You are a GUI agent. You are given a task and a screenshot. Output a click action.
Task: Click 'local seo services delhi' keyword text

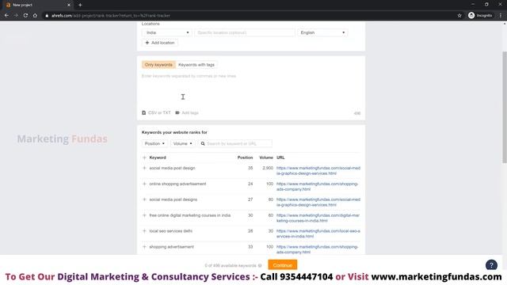[171, 231]
